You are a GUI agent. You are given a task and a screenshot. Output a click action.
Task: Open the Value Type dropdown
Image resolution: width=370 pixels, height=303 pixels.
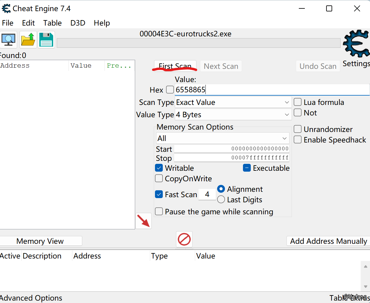233,115
